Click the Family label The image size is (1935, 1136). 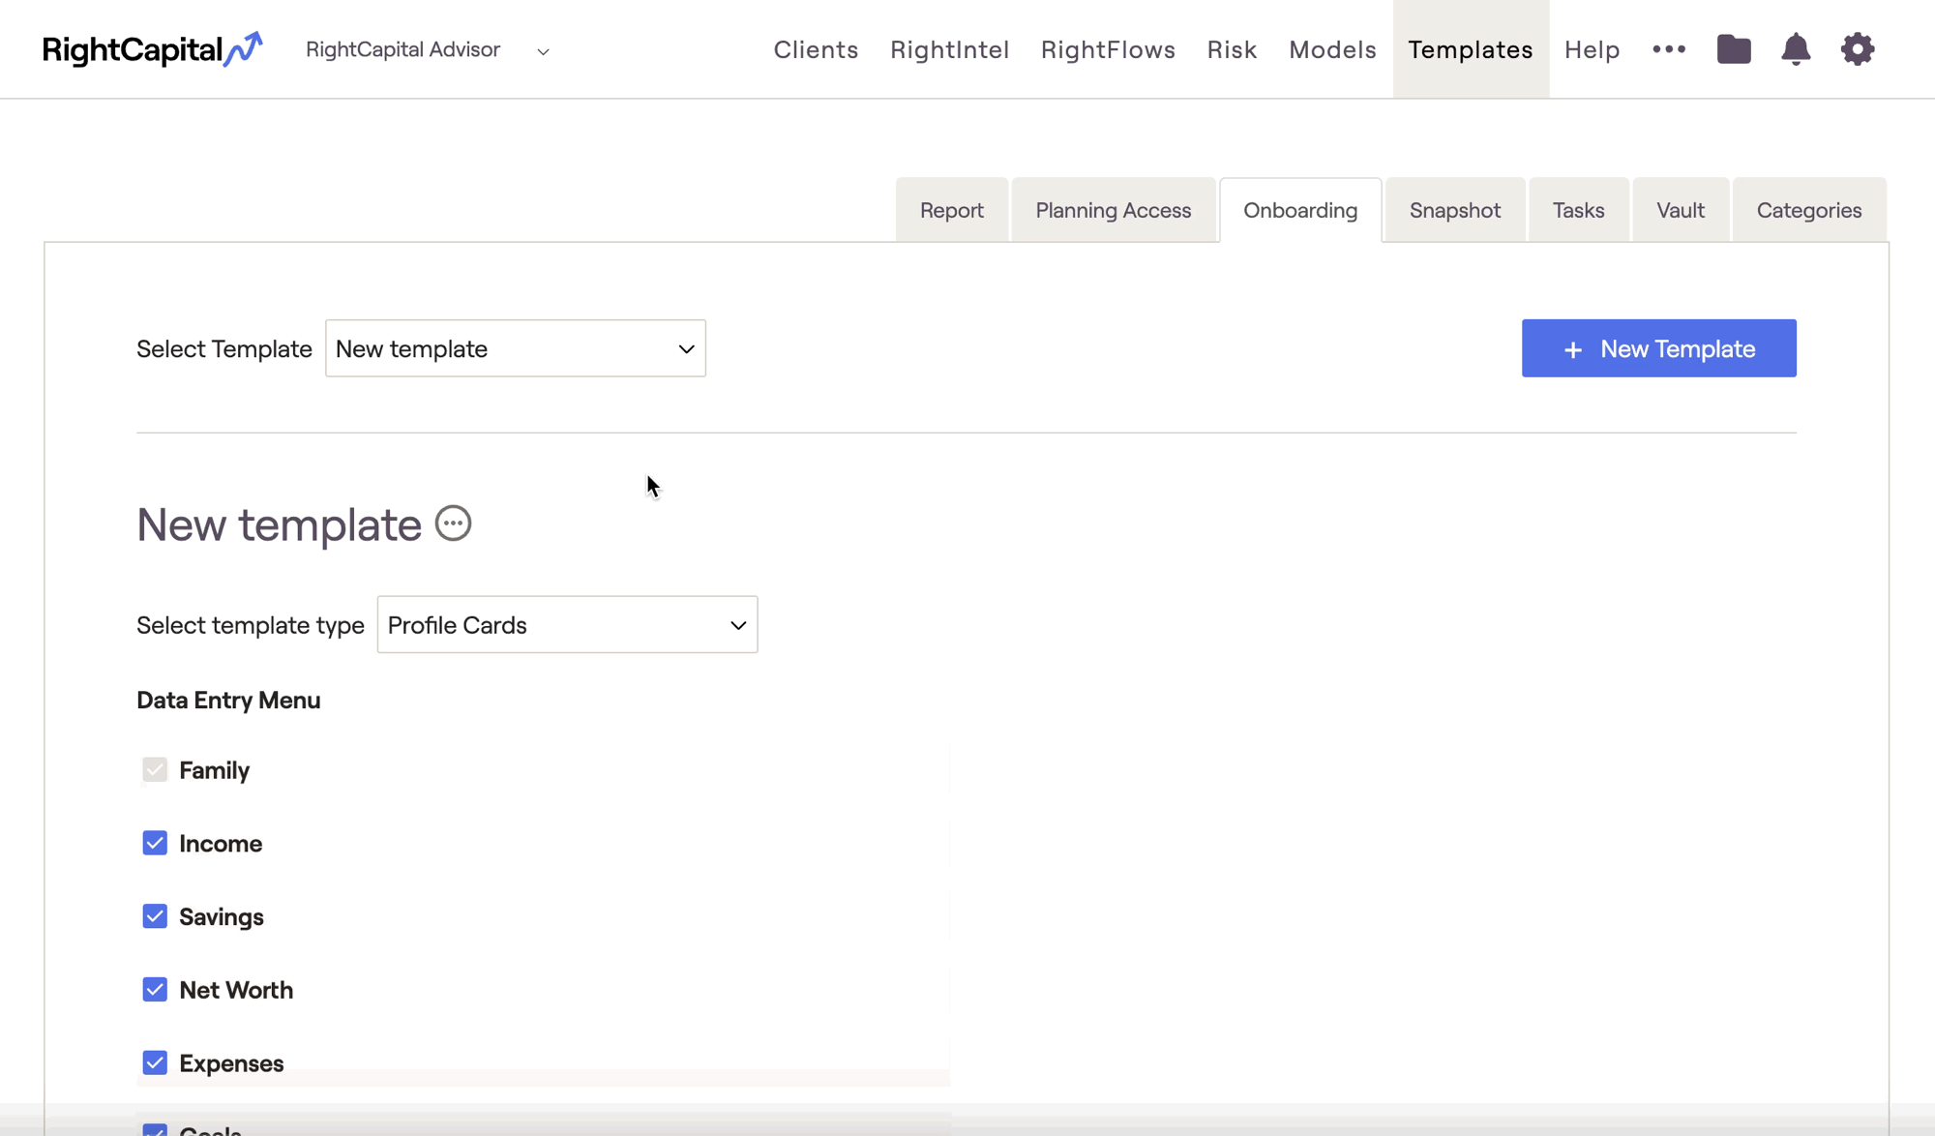coord(215,770)
